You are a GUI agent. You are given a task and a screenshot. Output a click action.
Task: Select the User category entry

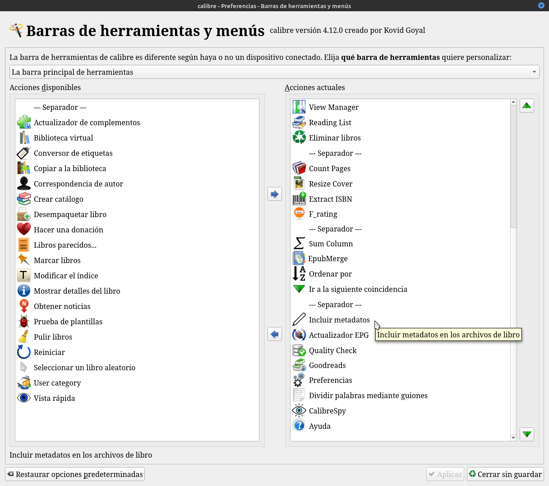tap(137, 383)
